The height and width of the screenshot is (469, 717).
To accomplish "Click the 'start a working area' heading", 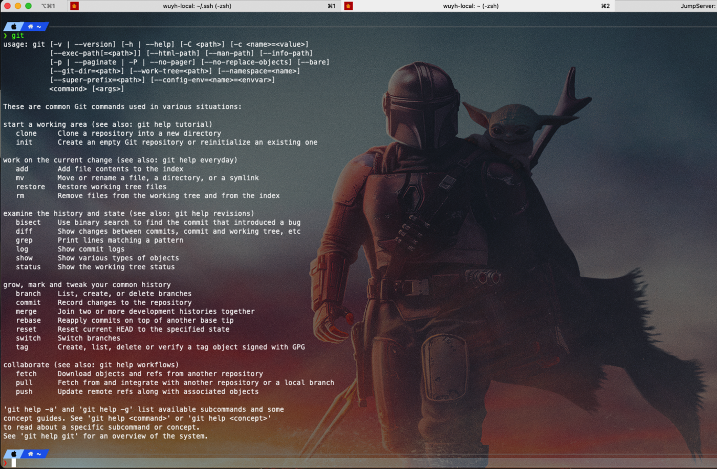I will [108, 125].
